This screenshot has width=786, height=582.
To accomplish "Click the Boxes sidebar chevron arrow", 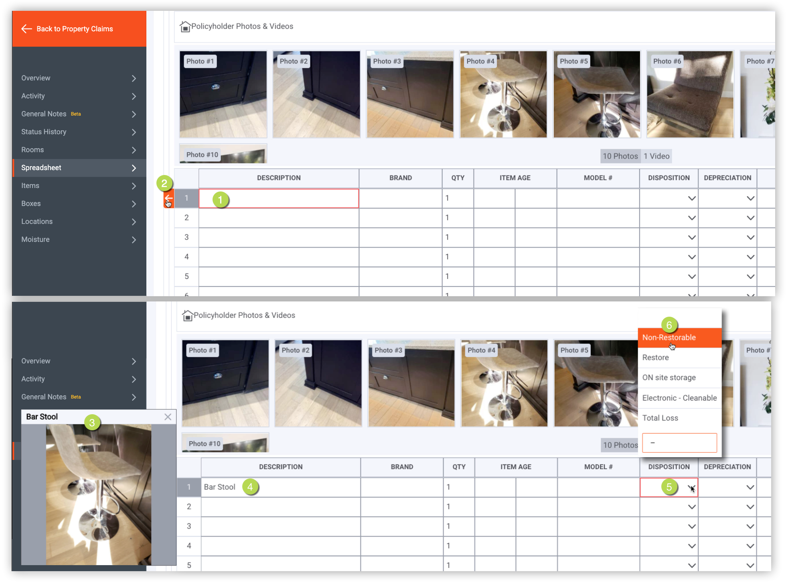I will click(134, 204).
